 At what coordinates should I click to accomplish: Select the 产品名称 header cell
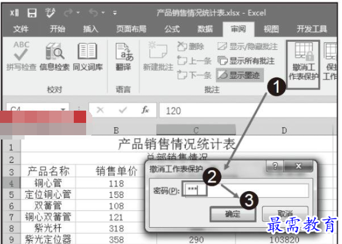(x=48, y=171)
